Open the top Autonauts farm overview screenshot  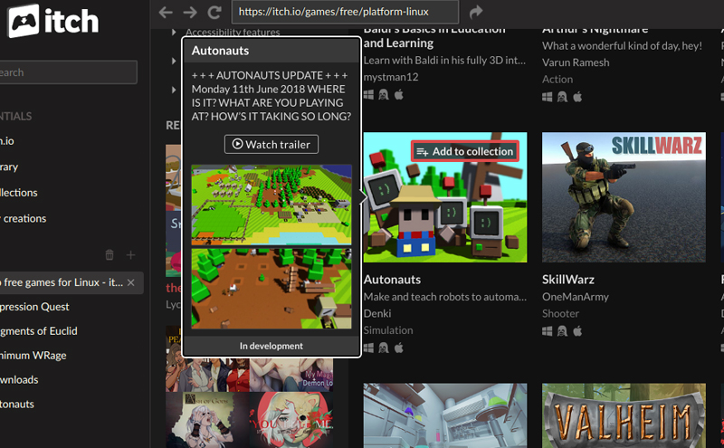(271, 205)
